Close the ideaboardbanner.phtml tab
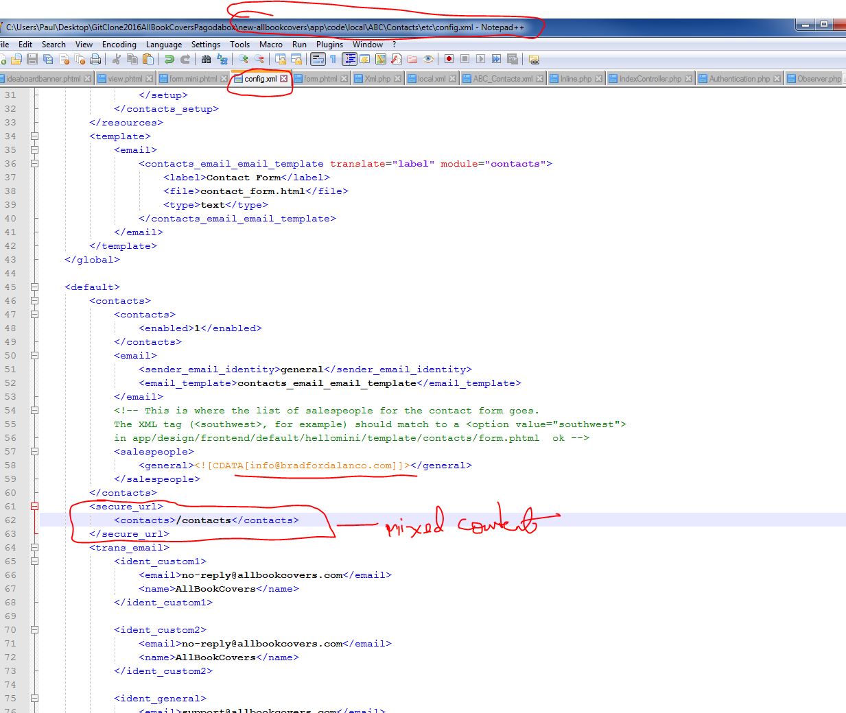 pyautogui.click(x=87, y=79)
